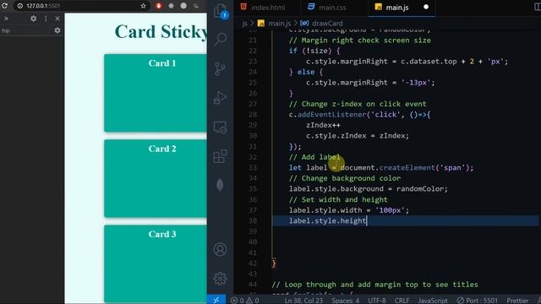Bookmark this page with star icon
This screenshot has width=541, height=304.
[x=143, y=6]
